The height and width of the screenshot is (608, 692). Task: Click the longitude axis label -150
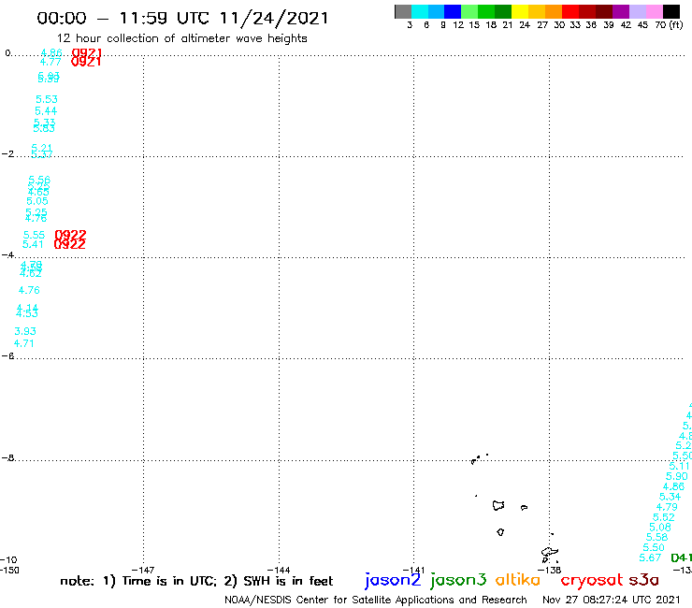(x=9, y=570)
